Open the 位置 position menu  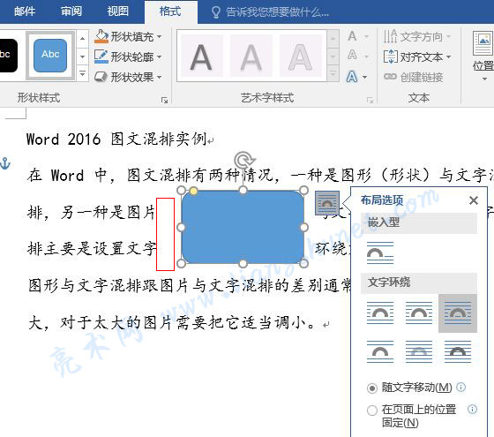[x=483, y=57]
